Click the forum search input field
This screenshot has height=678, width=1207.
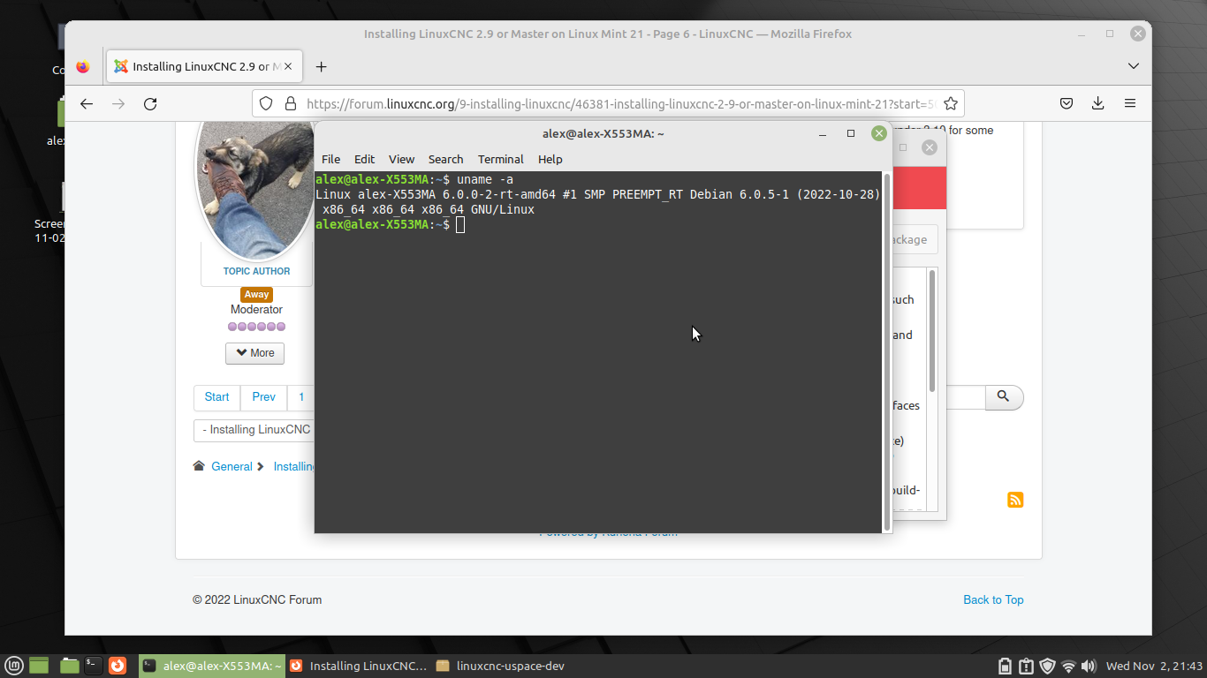(x=965, y=397)
